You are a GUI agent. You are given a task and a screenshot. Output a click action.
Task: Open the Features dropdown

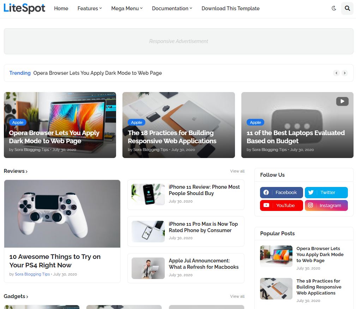[x=89, y=8]
